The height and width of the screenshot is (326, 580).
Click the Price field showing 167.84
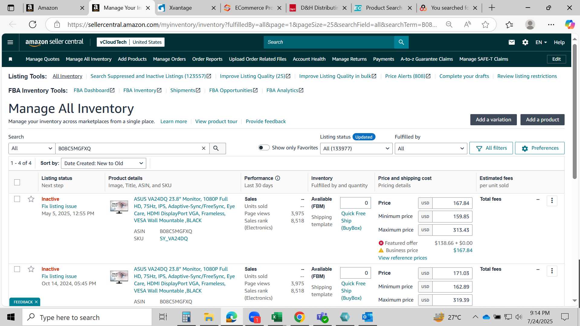pyautogui.click(x=452, y=203)
